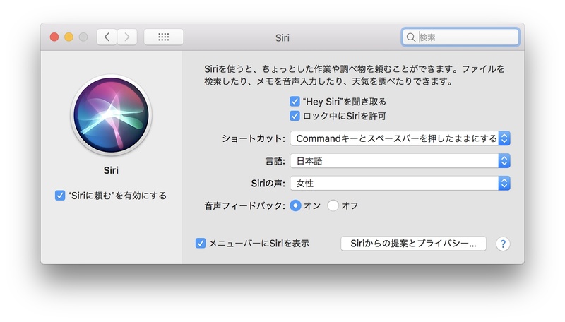Open the ショートカット dropdown
The height and width of the screenshot is (322, 565).
[400, 138]
